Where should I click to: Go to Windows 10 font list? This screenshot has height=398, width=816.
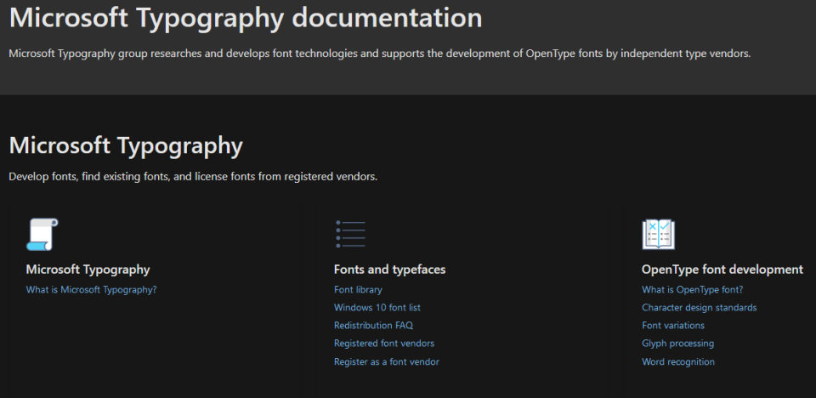coord(377,307)
